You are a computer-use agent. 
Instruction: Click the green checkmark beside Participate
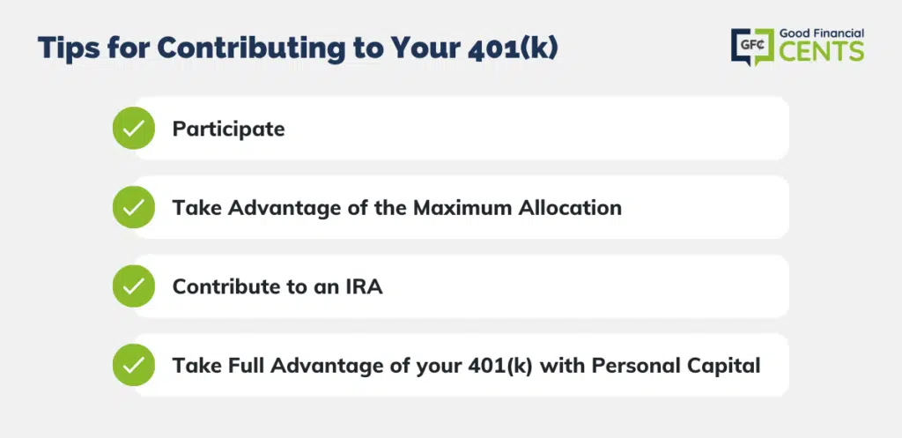click(x=134, y=129)
